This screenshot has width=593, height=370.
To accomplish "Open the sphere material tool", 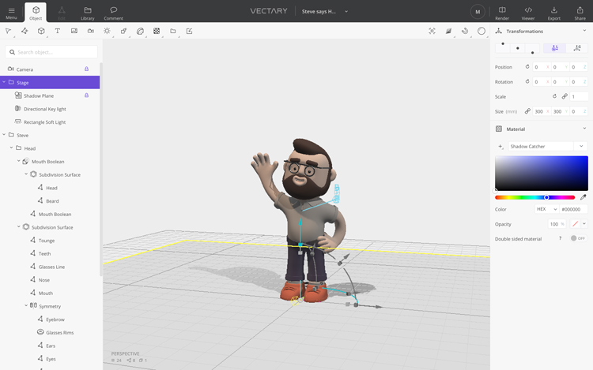I will 140,31.
